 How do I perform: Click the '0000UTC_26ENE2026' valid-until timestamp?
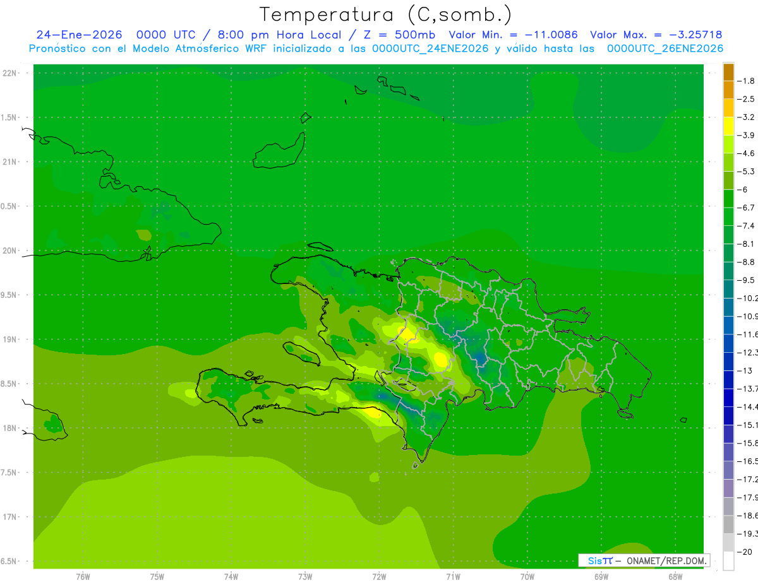(x=665, y=49)
